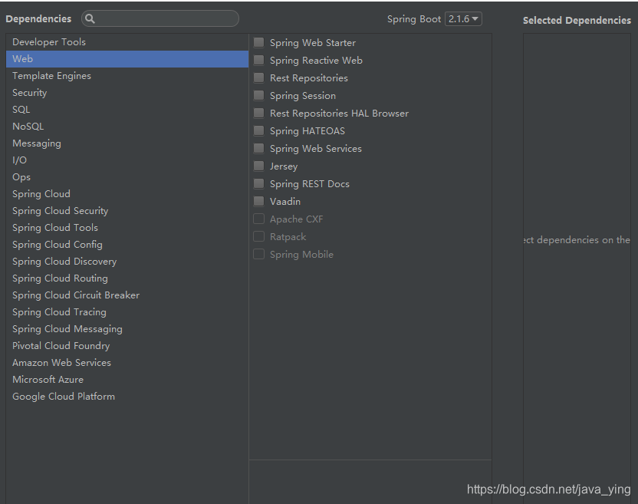Choose Google Cloud Platform category

[127, 397]
